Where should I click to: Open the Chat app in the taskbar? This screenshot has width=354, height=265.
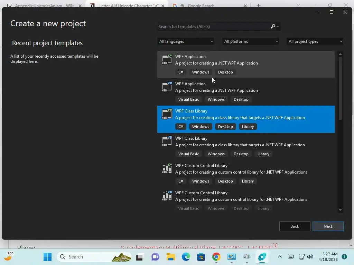(155, 257)
